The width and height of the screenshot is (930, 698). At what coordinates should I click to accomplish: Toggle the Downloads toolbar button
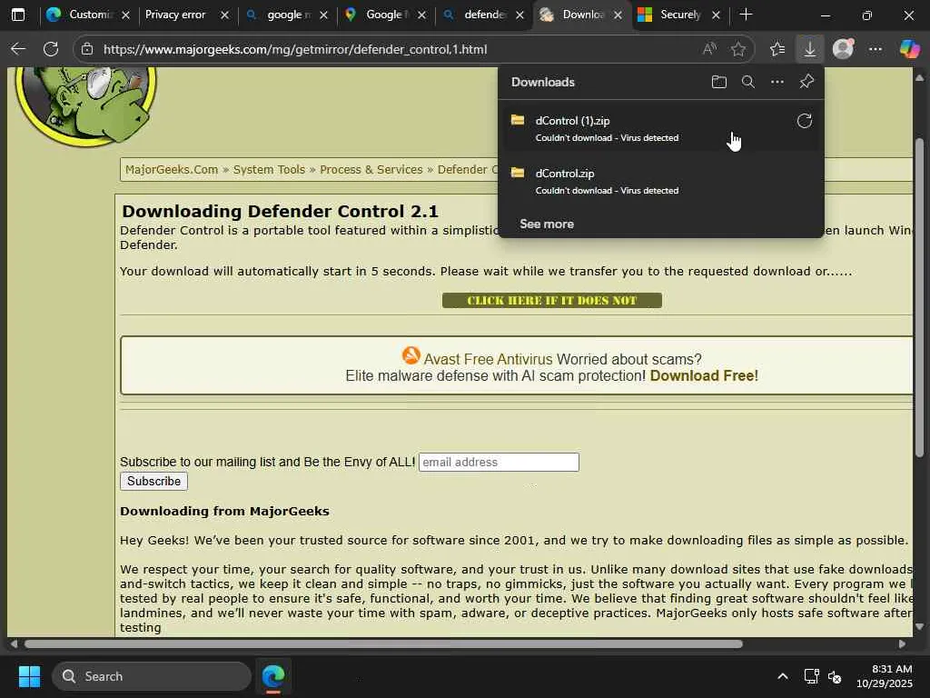pyautogui.click(x=809, y=49)
